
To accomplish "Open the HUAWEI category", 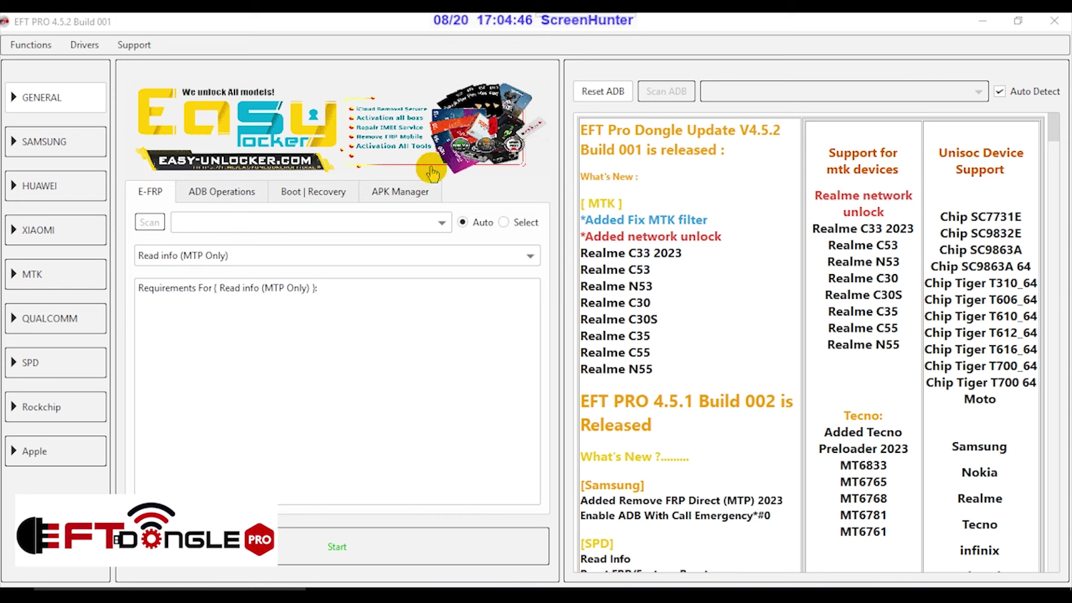I will tap(56, 186).
